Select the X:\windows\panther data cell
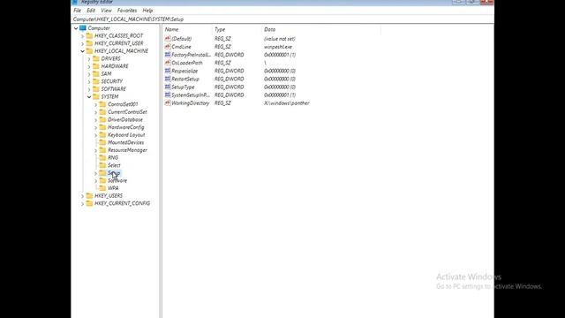This screenshot has width=565, height=318. tap(287, 103)
